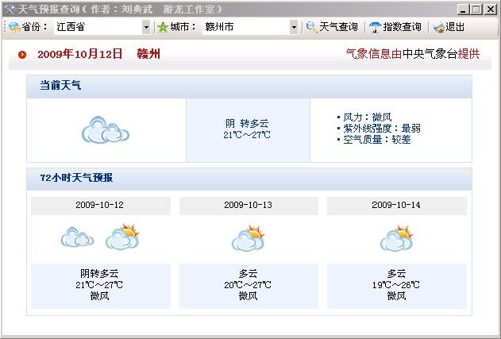Click the green star 城市 icon
The image size is (501, 339).
tap(163, 27)
